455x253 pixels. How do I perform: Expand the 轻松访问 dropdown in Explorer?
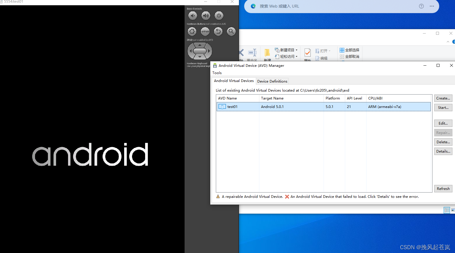(x=296, y=57)
